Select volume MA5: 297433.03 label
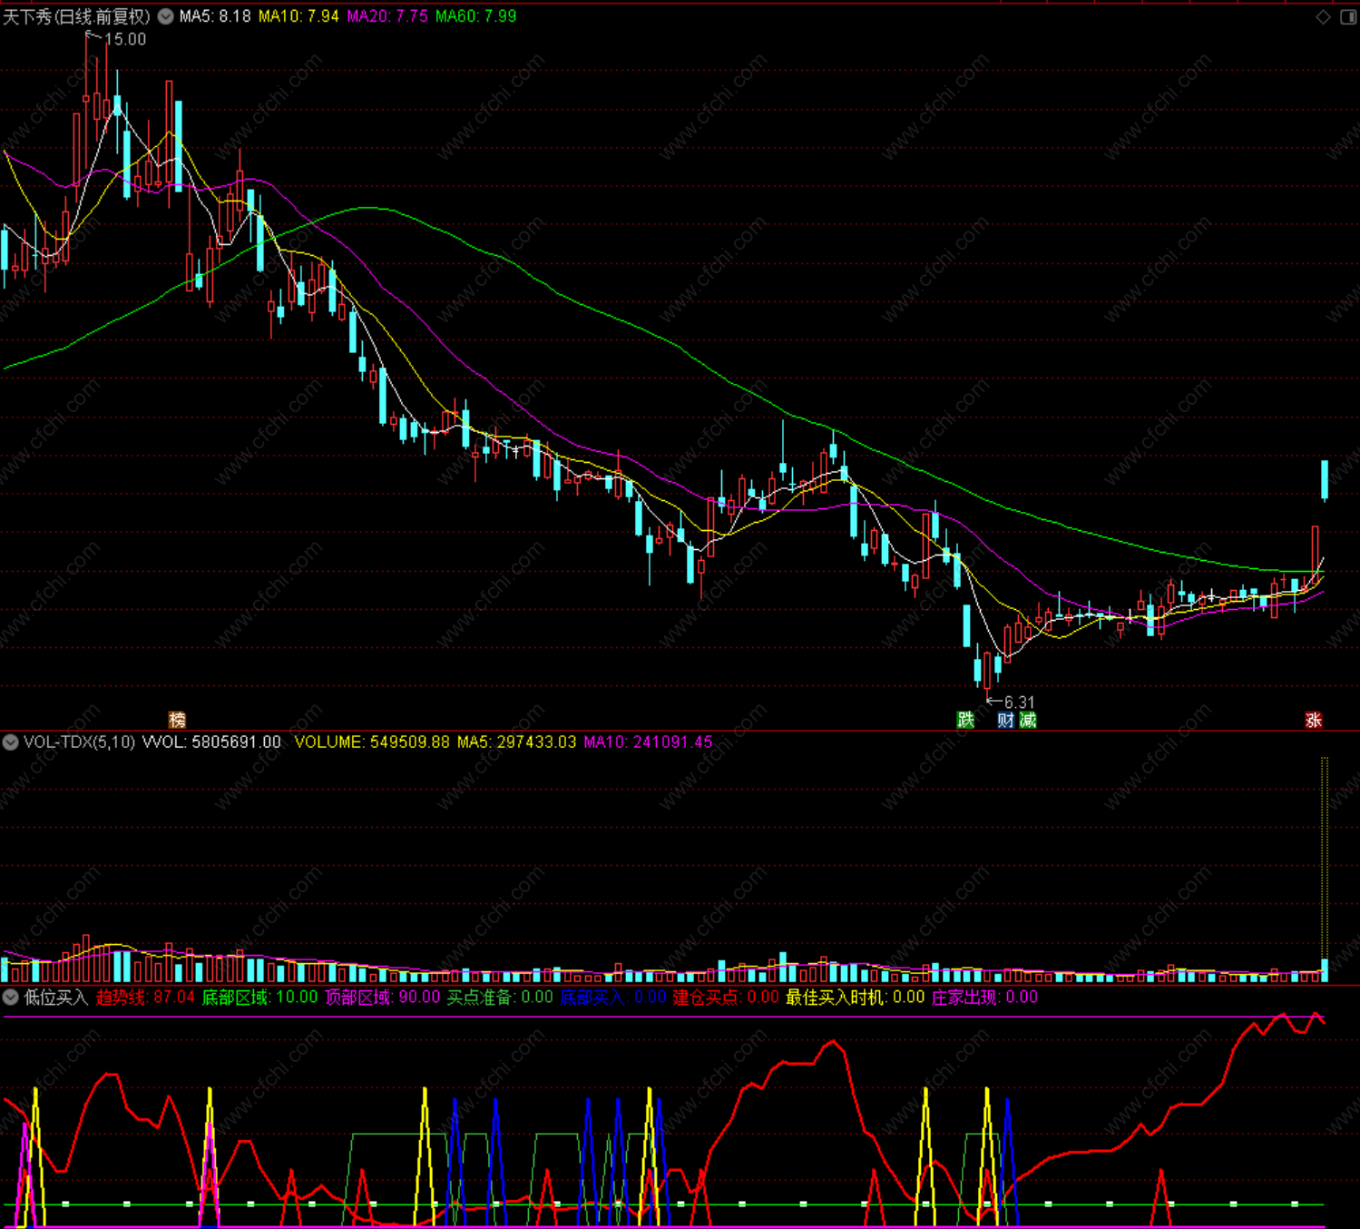Screen dimensions: 1360x1229 [516, 742]
